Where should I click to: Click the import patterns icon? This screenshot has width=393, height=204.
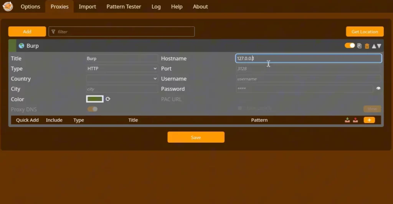[347, 120]
